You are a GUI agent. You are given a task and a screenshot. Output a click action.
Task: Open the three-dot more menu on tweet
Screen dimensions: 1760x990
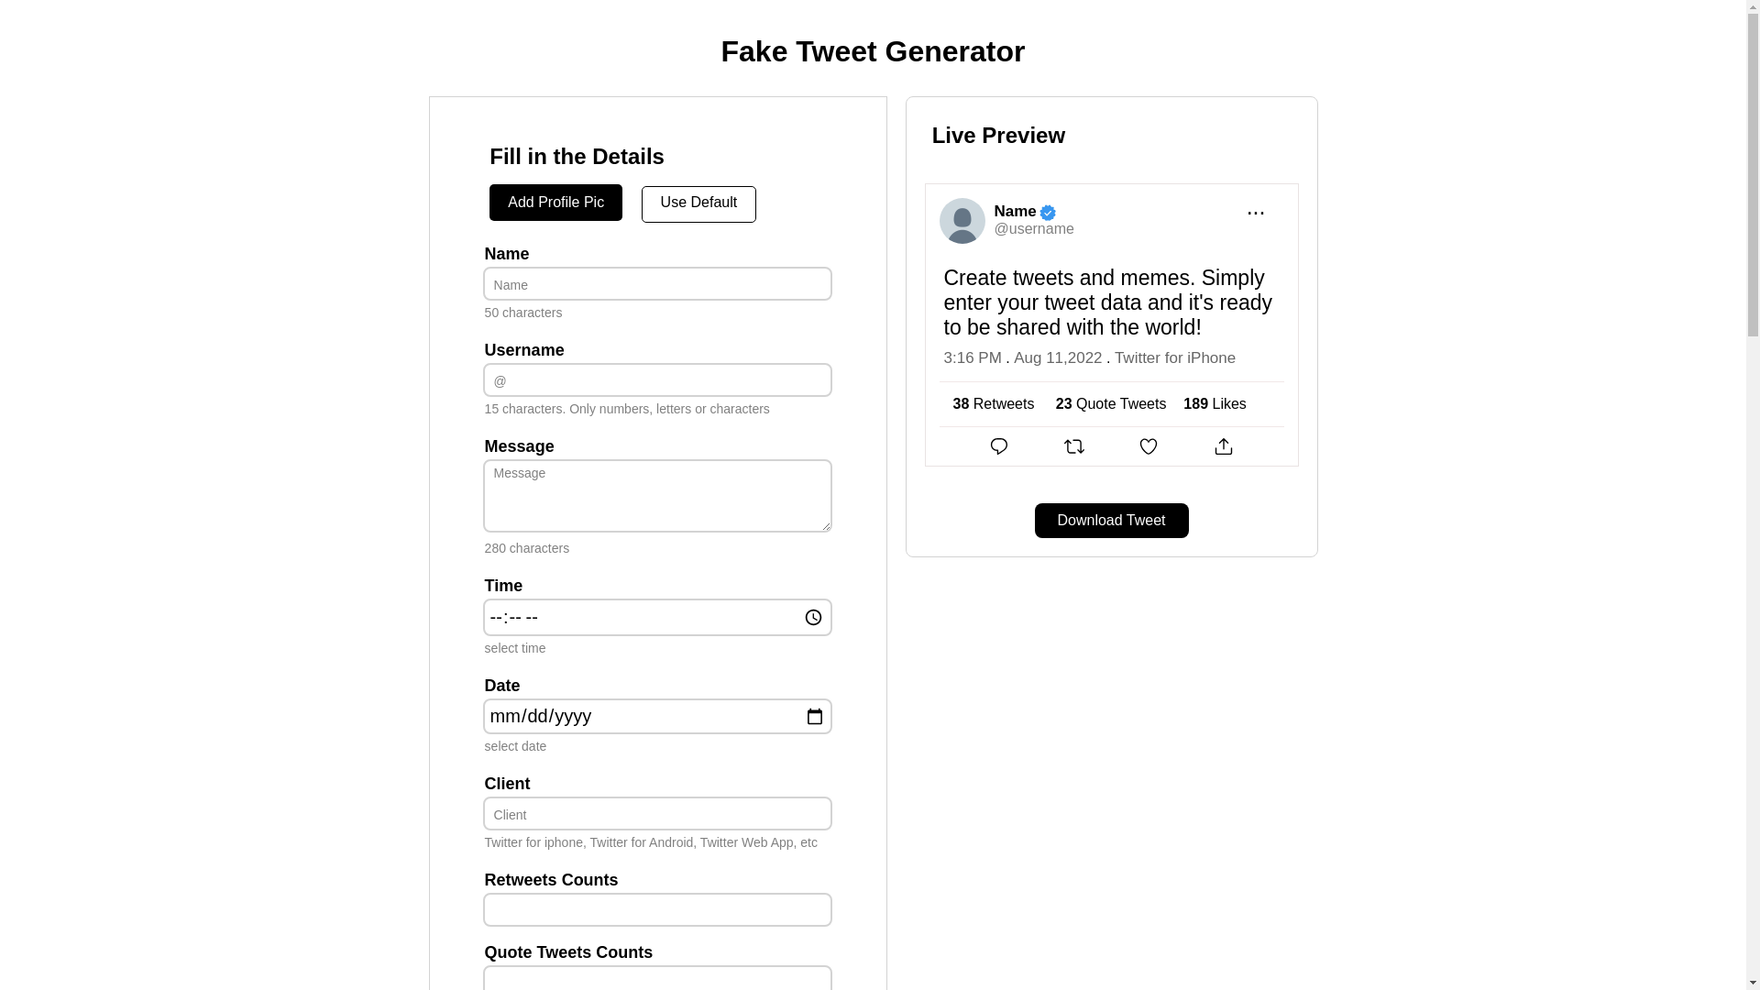[1256, 214]
